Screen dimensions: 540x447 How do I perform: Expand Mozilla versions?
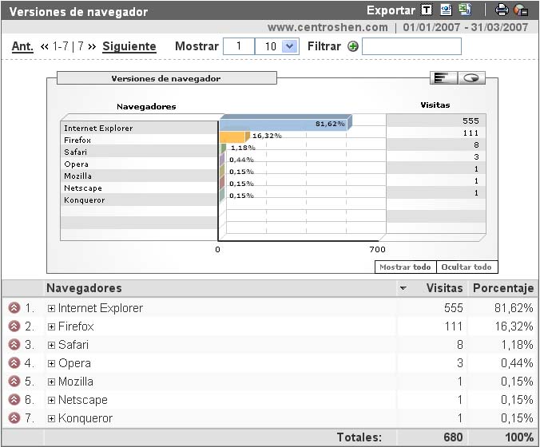[51, 382]
